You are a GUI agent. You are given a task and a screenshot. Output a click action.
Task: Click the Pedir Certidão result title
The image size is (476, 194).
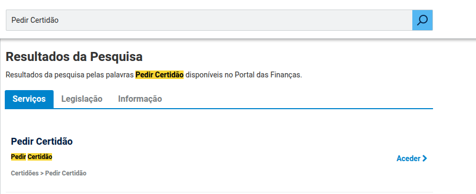(41, 141)
